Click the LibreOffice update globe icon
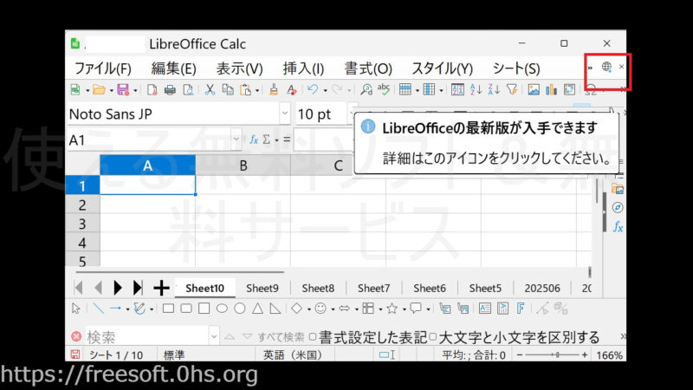Screen dimensions: 693x390 coord(606,67)
